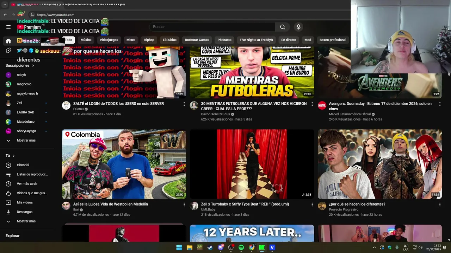
Task: Open red curtain RED type beat thumbnail
Action: [x=252, y=164]
